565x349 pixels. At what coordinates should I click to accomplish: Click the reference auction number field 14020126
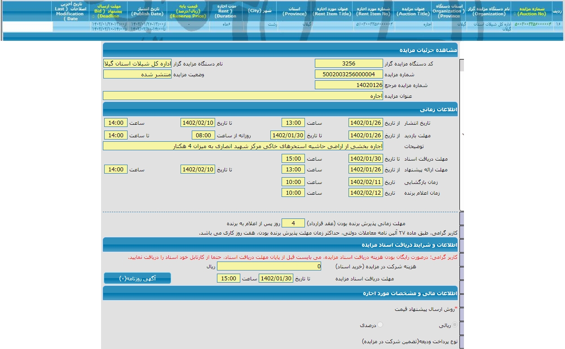(349, 85)
